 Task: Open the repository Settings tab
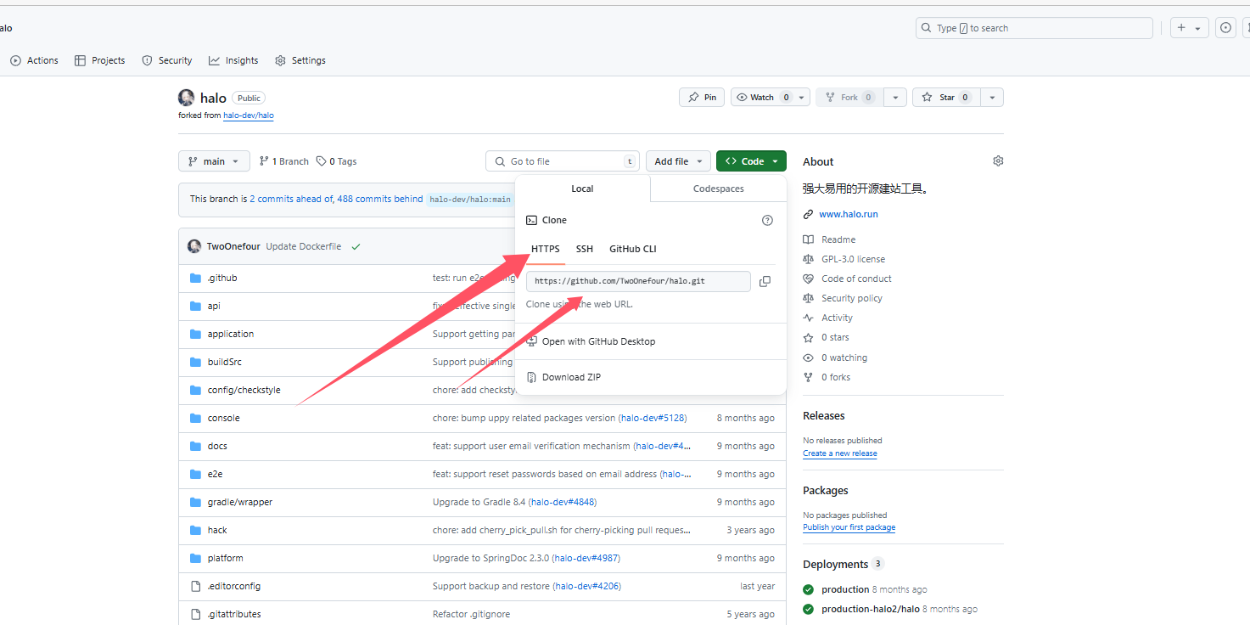point(300,60)
